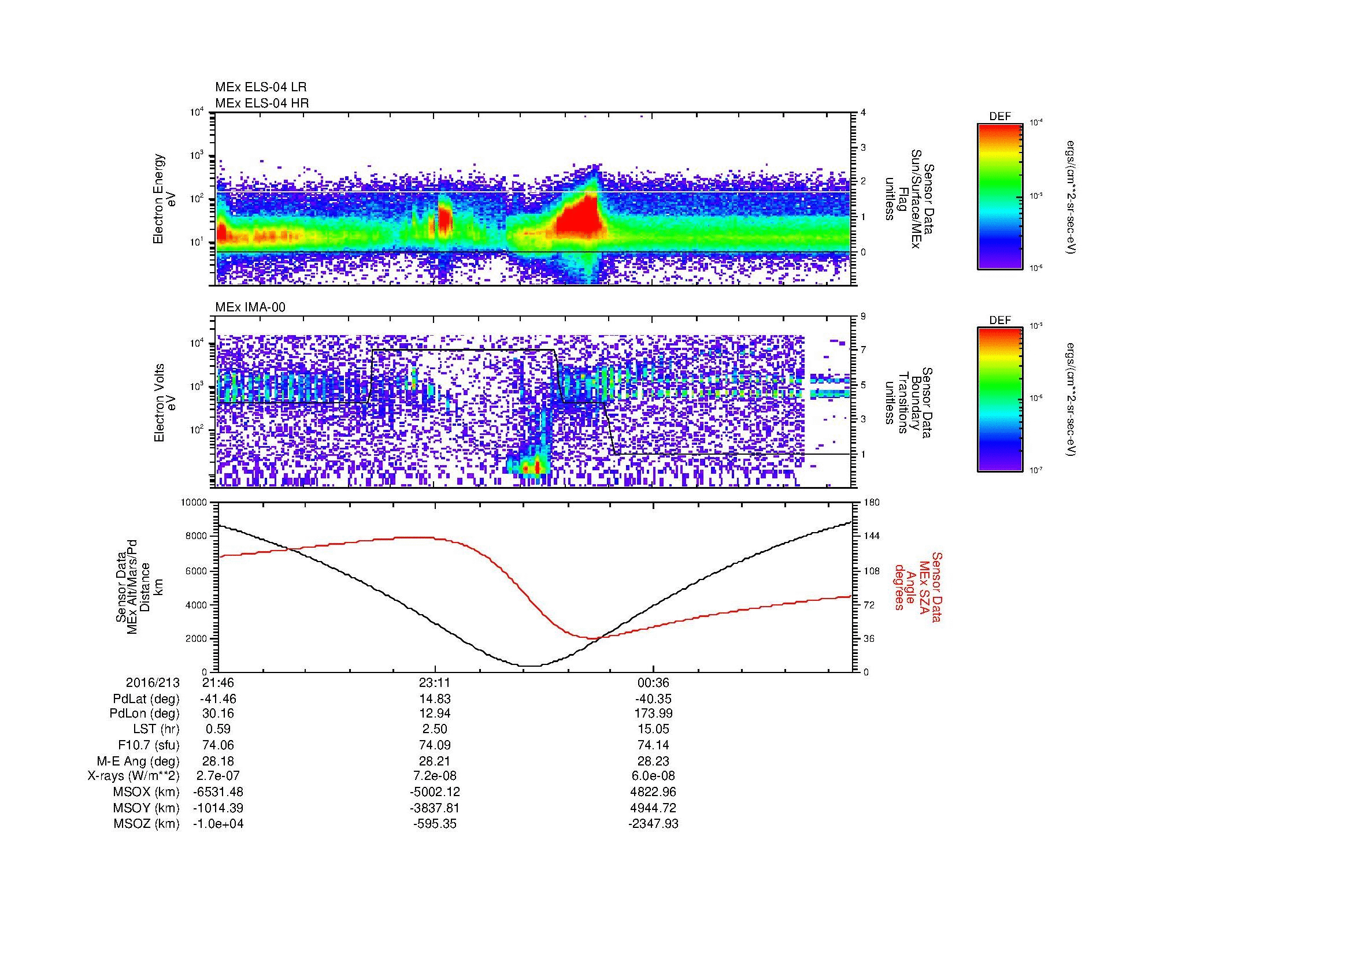This screenshot has height=955, width=1352.
Task: Click the PdLon value '173.99'
Action: point(653,714)
